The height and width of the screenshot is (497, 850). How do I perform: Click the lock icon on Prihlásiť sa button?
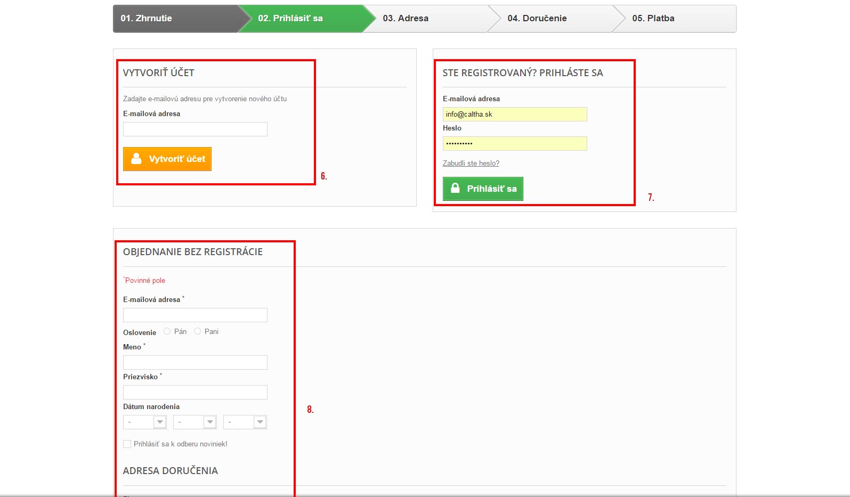(455, 188)
